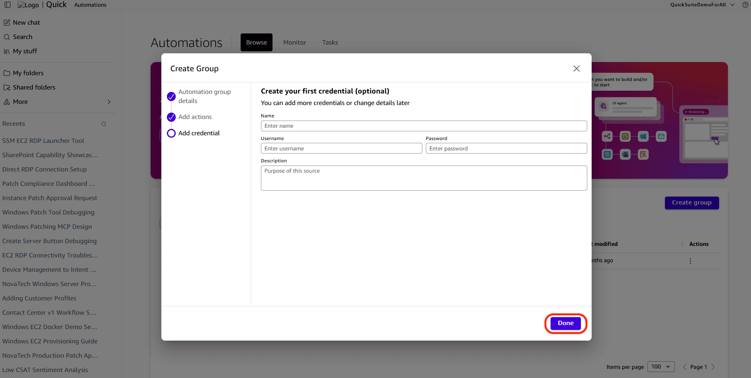
Task: Expand the More section chevron
Action: 109,102
